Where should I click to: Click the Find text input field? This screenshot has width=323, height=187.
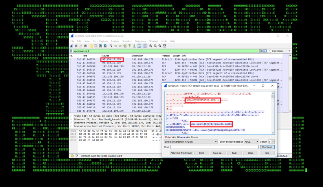pyautogui.click(x=214, y=147)
